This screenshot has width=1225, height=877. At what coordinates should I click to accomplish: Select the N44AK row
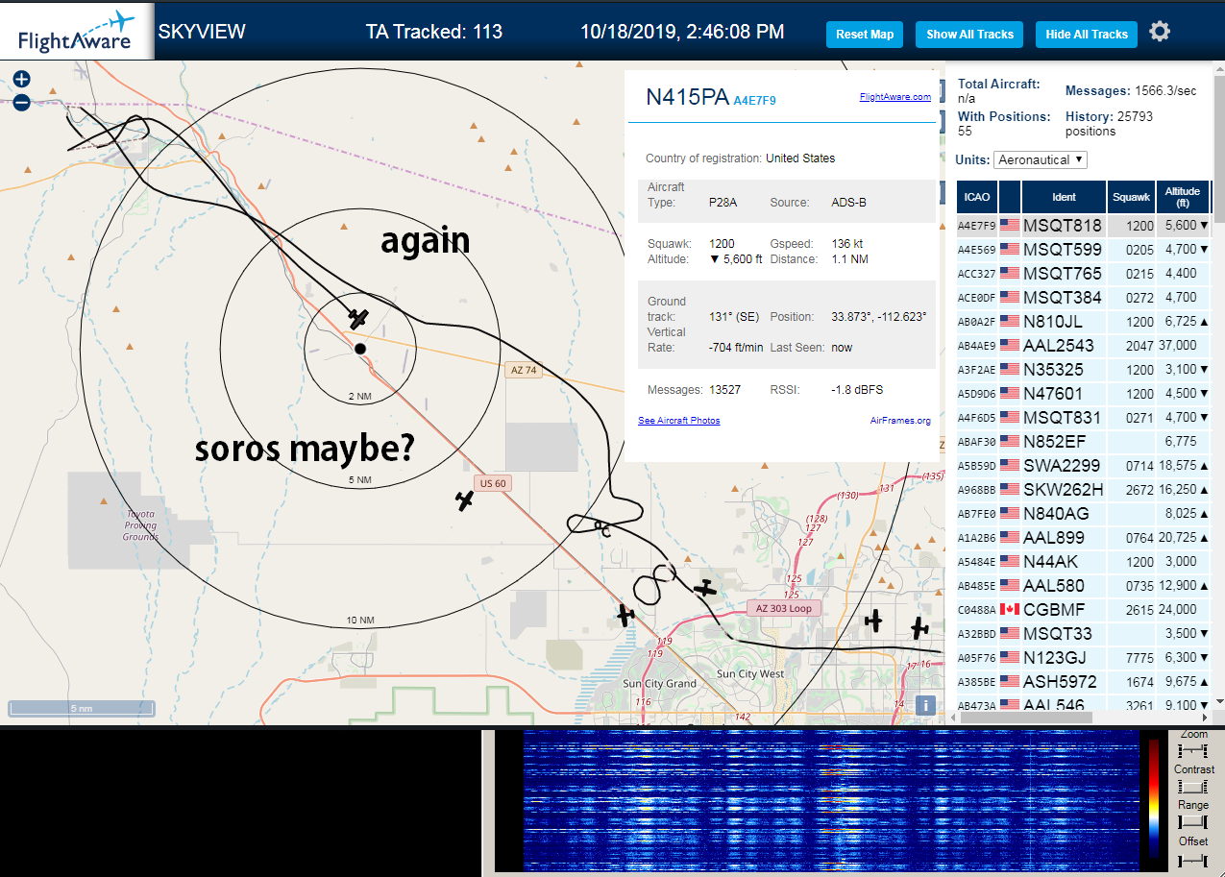click(x=1084, y=562)
